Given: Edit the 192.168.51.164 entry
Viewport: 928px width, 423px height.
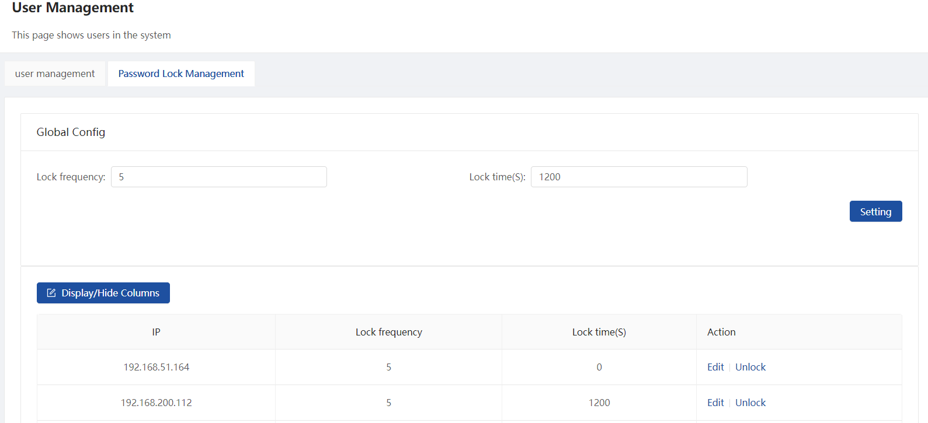Looking at the screenshot, I should pos(715,367).
